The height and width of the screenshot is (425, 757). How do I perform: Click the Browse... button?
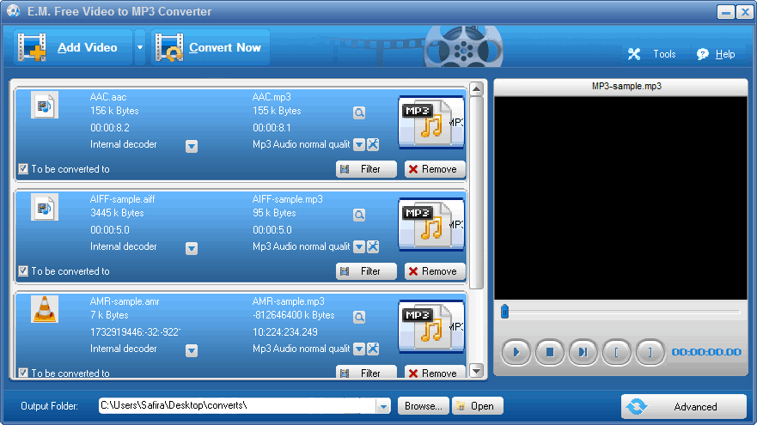tap(424, 406)
